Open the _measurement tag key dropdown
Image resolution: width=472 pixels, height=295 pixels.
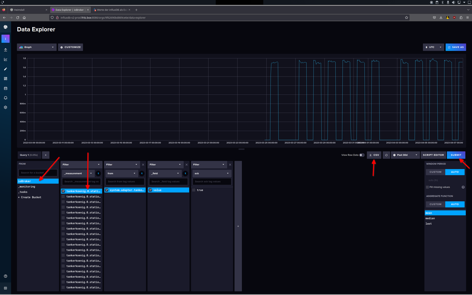click(x=79, y=173)
